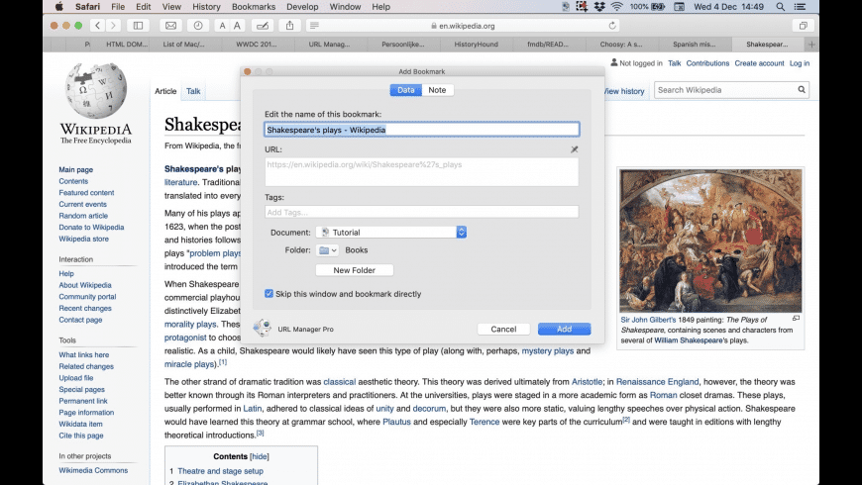Open the Create account link
862x485 pixels.
point(759,63)
